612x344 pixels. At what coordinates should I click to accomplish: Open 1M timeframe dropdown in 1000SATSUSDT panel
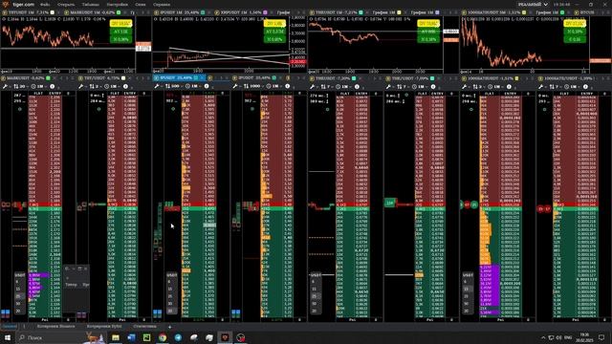point(495,87)
